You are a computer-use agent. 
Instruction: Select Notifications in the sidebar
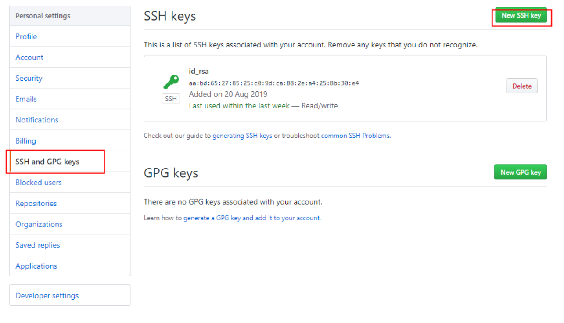tap(70, 120)
